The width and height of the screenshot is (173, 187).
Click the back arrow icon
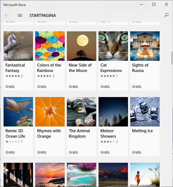pyautogui.click(x=7, y=16)
